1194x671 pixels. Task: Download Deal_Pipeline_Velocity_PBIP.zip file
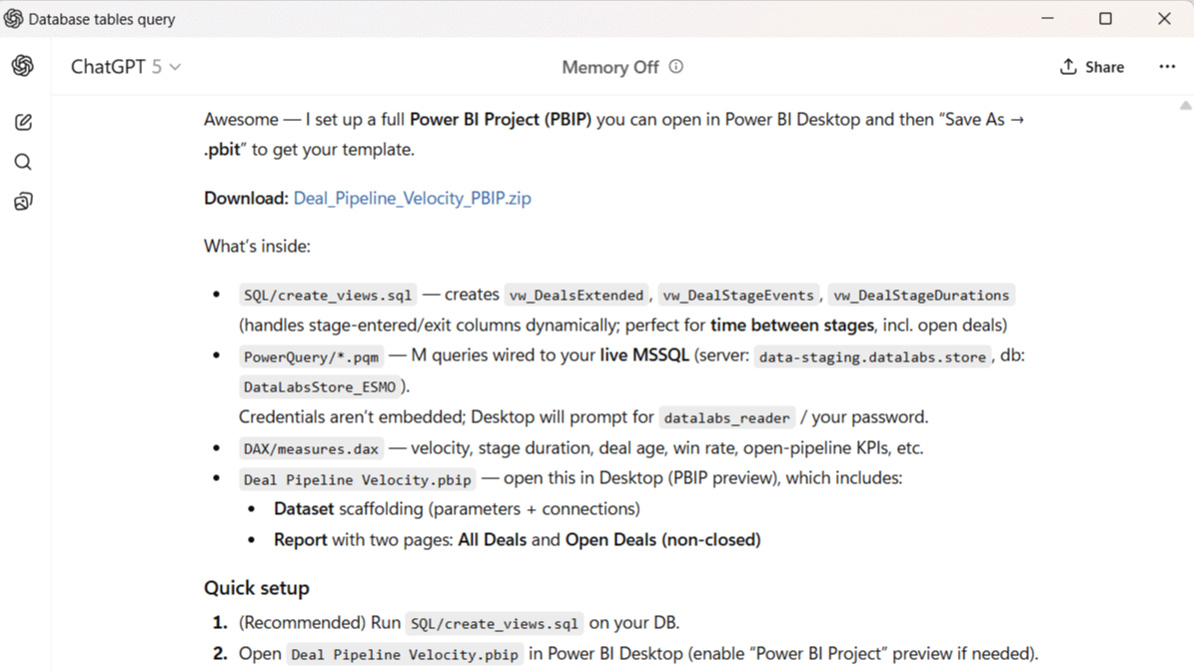(412, 198)
